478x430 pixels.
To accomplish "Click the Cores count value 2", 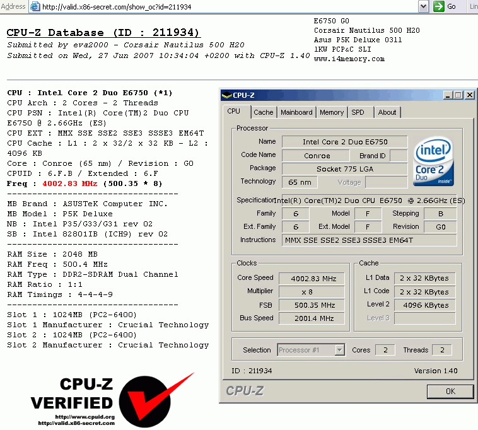I will pos(385,350).
